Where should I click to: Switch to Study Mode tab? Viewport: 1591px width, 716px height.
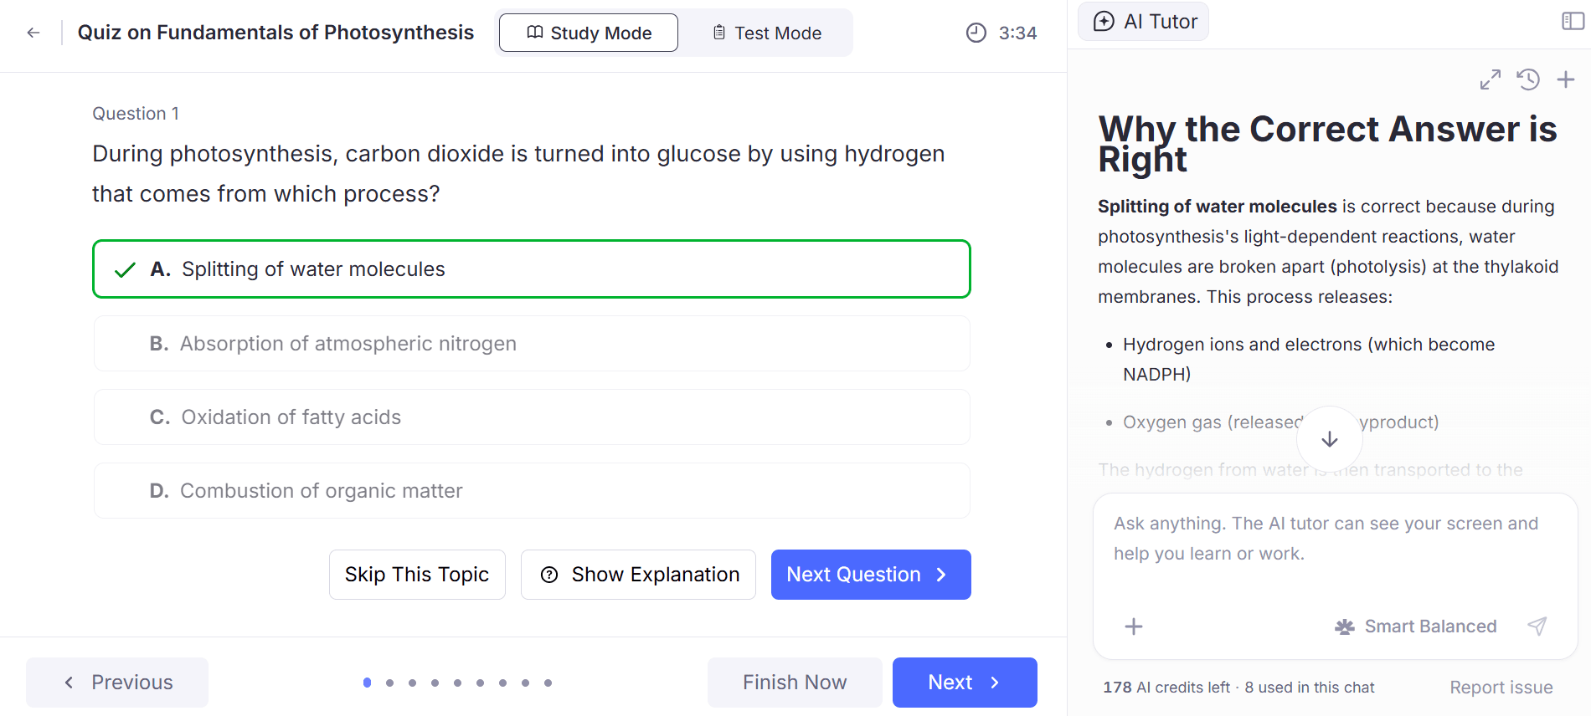click(589, 33)
